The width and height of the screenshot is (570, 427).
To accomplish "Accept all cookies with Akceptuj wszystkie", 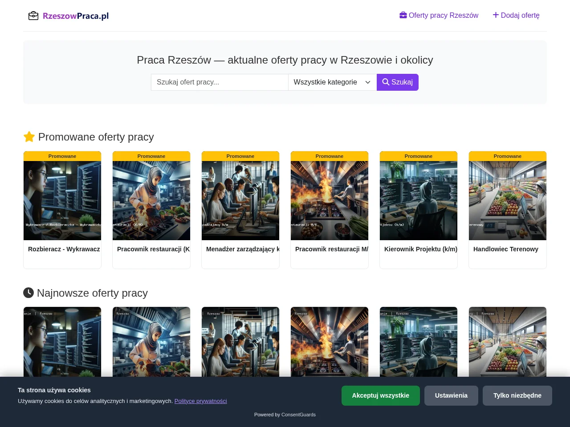I will [x=381, y=395].
